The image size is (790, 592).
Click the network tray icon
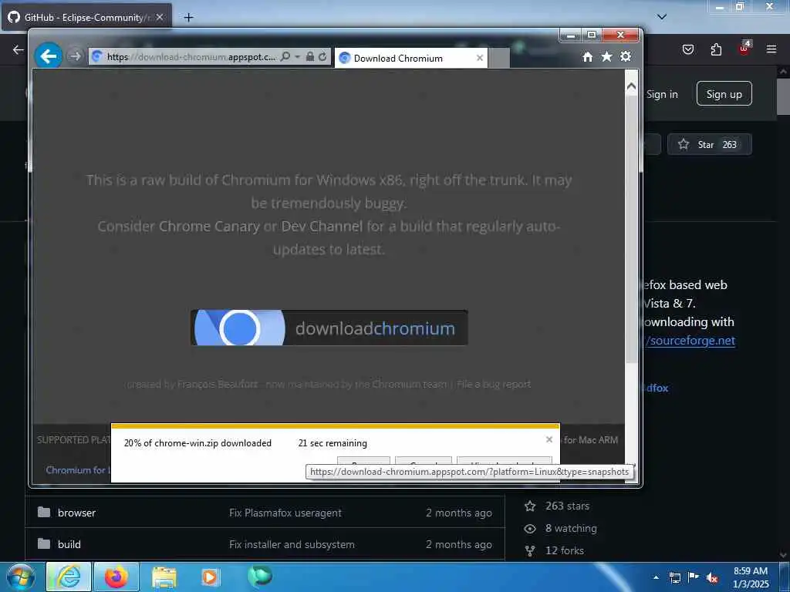point(674,577)
